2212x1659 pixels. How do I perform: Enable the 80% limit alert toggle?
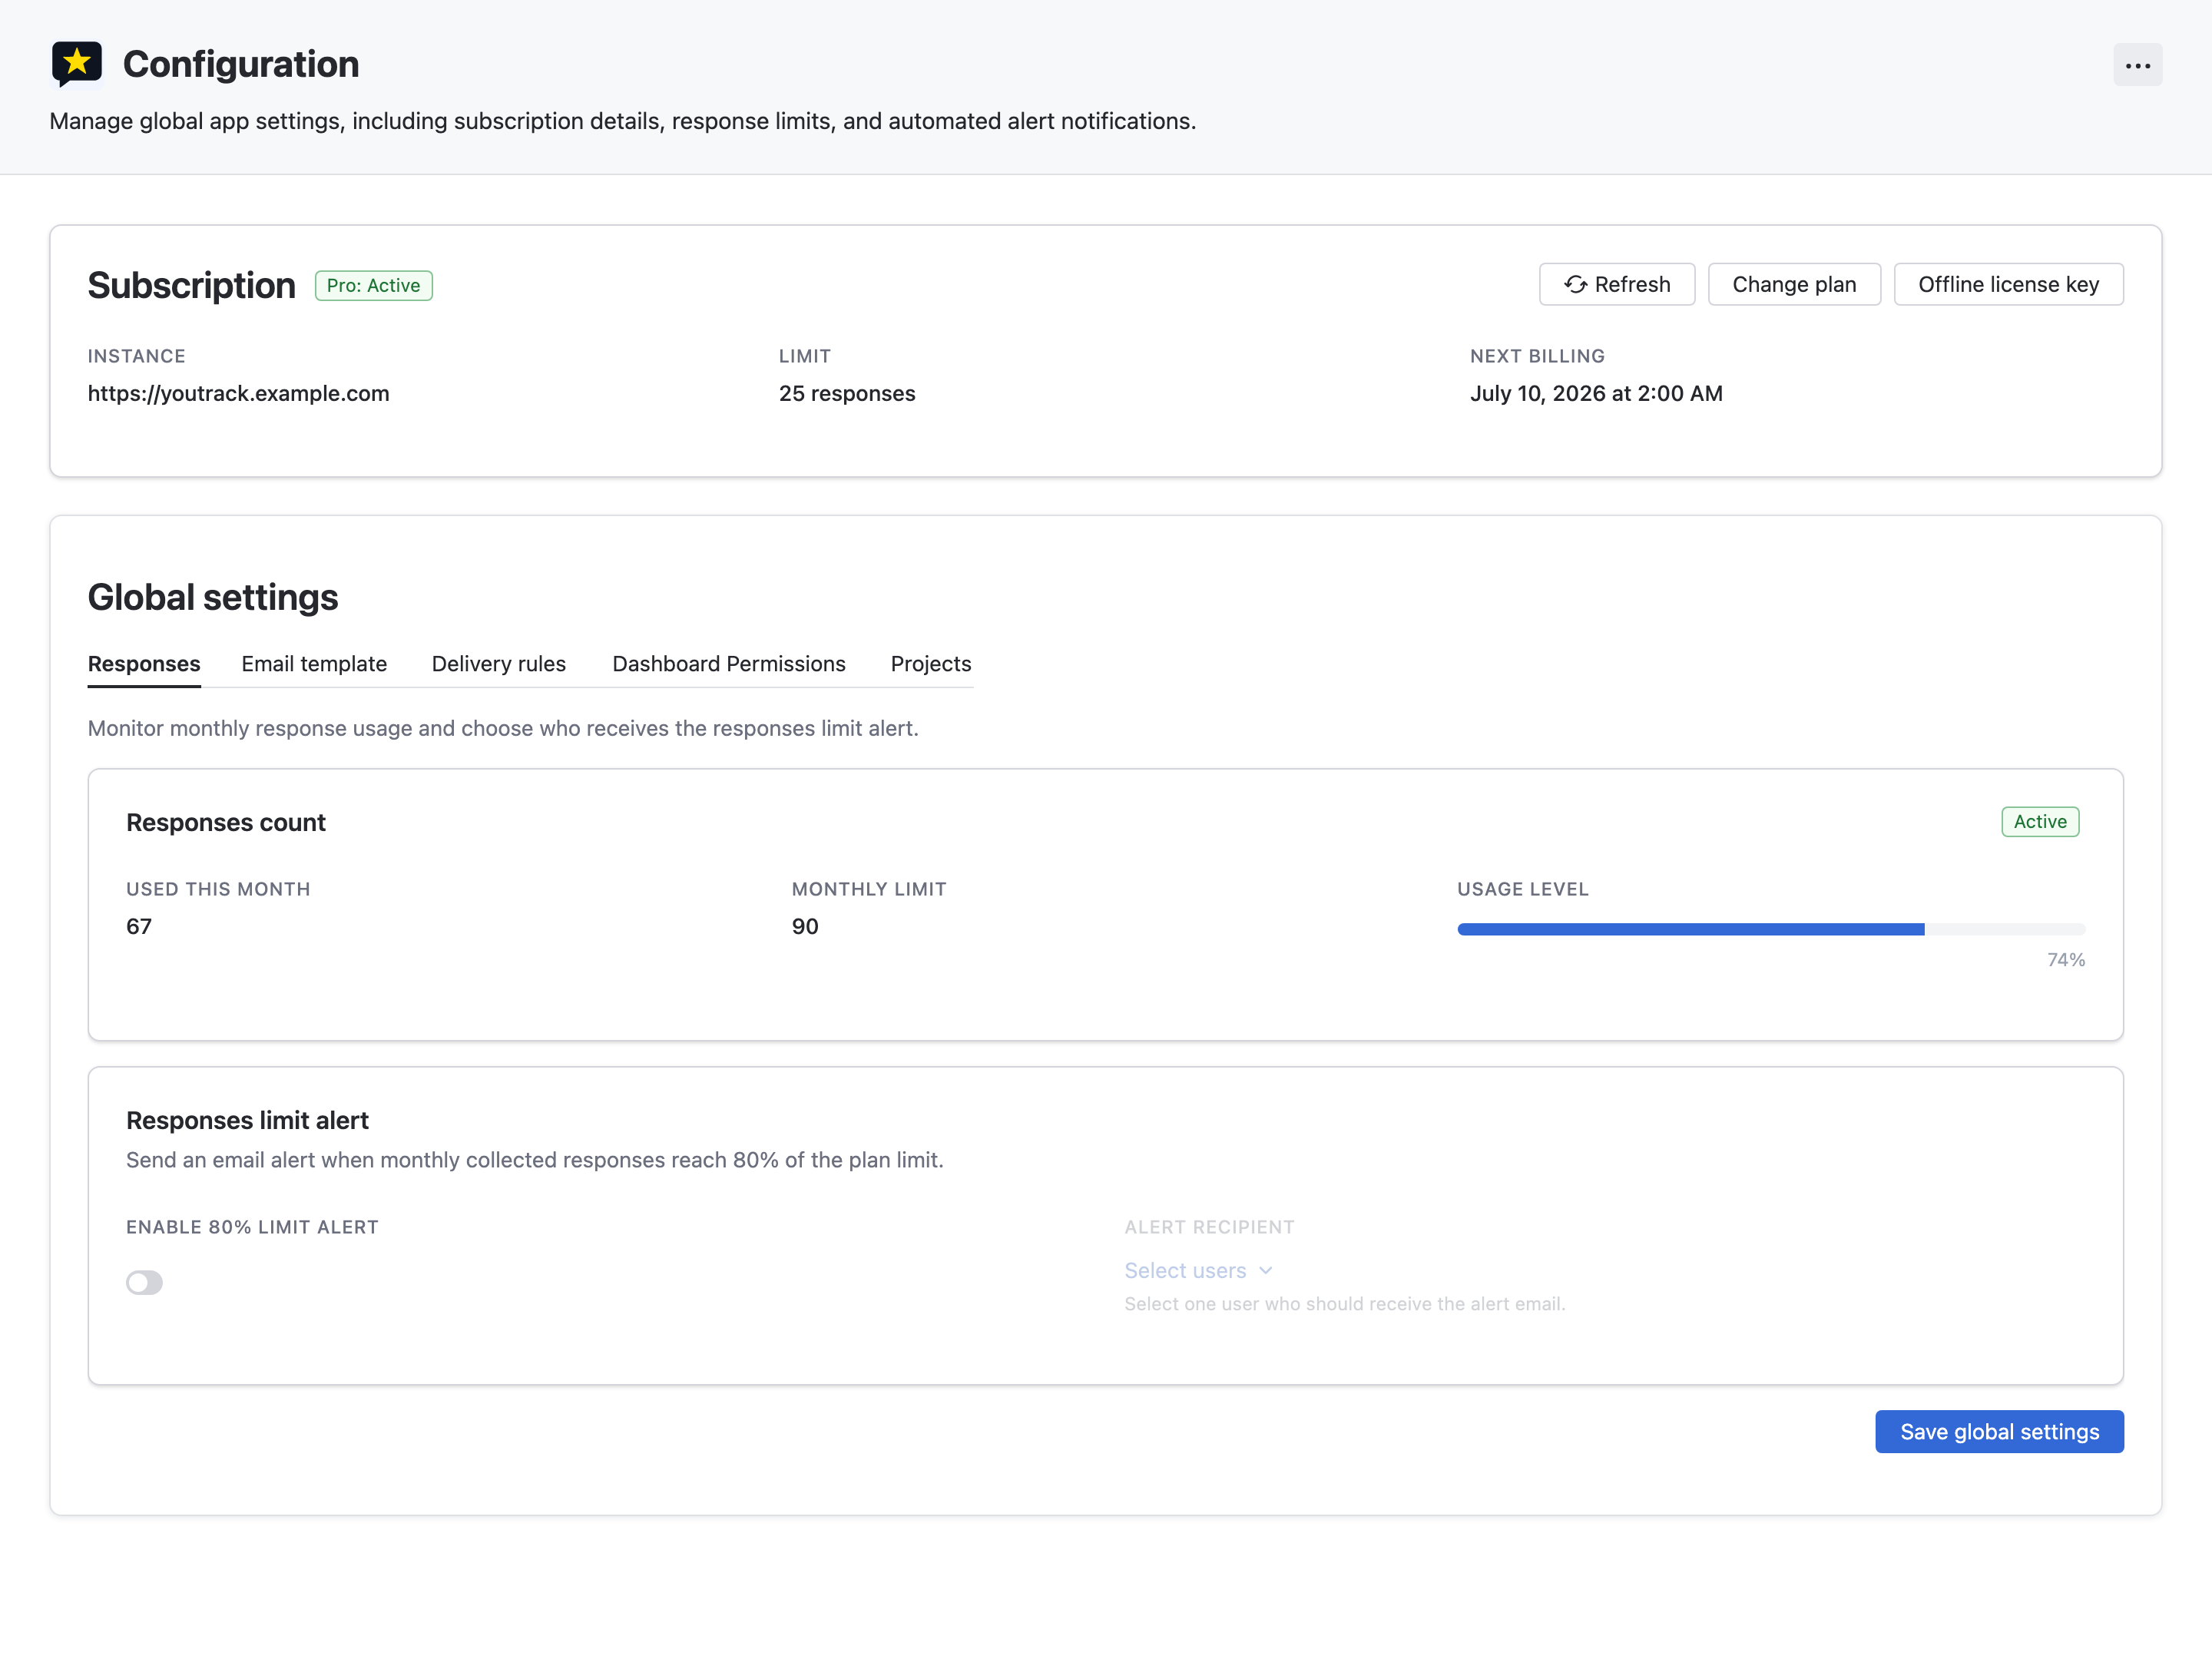pos(144,1283)
